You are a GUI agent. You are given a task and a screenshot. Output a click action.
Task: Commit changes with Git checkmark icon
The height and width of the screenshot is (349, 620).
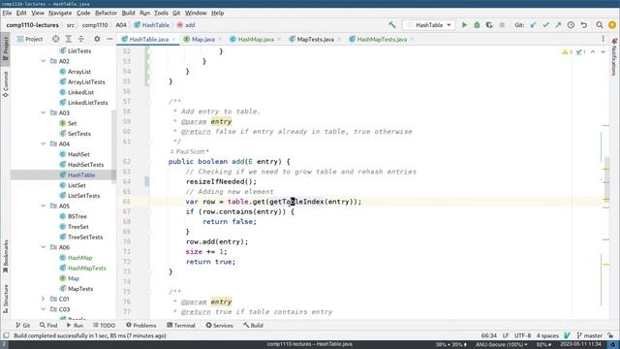point(545,25)
